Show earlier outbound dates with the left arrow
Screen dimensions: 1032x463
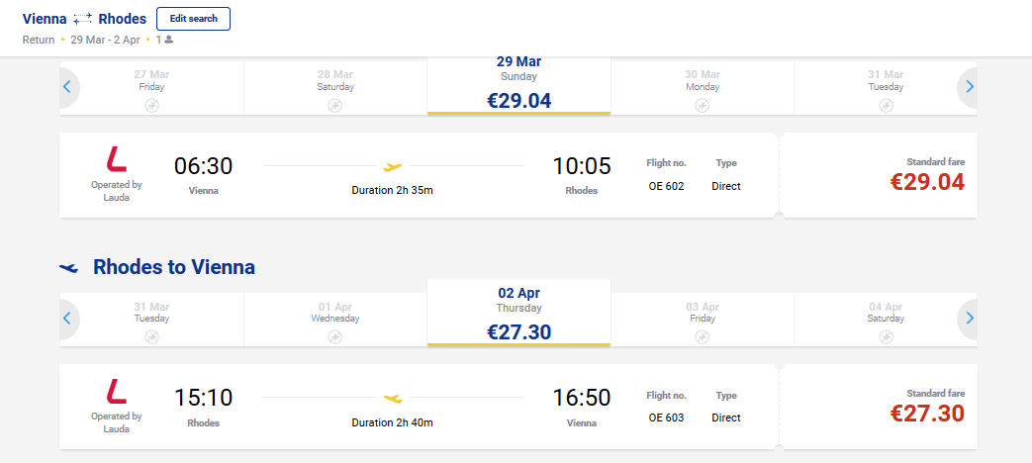tap(67, 86)
